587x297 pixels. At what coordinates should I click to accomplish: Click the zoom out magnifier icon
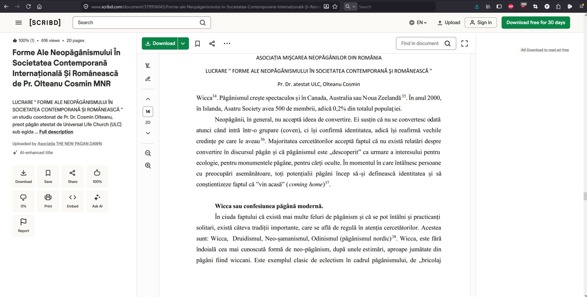(148, 153)
